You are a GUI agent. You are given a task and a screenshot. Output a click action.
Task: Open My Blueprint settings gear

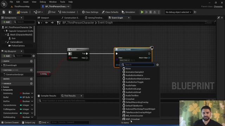point(34,56)
